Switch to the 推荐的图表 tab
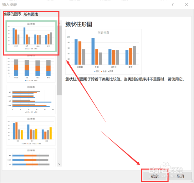This screenshot has height=183, width=194. (x=13, y=14)
